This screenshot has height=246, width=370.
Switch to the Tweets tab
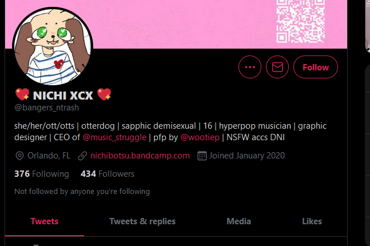[x=45, y=221]
